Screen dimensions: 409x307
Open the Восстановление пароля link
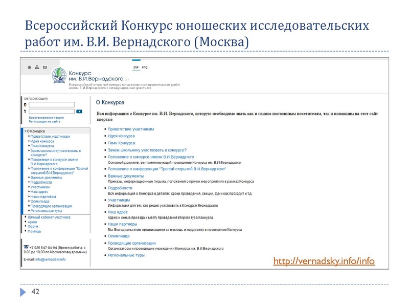[46, 118]
